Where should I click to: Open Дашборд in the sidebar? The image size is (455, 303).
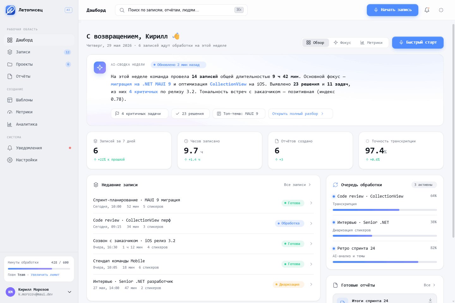tap(39, 40)
